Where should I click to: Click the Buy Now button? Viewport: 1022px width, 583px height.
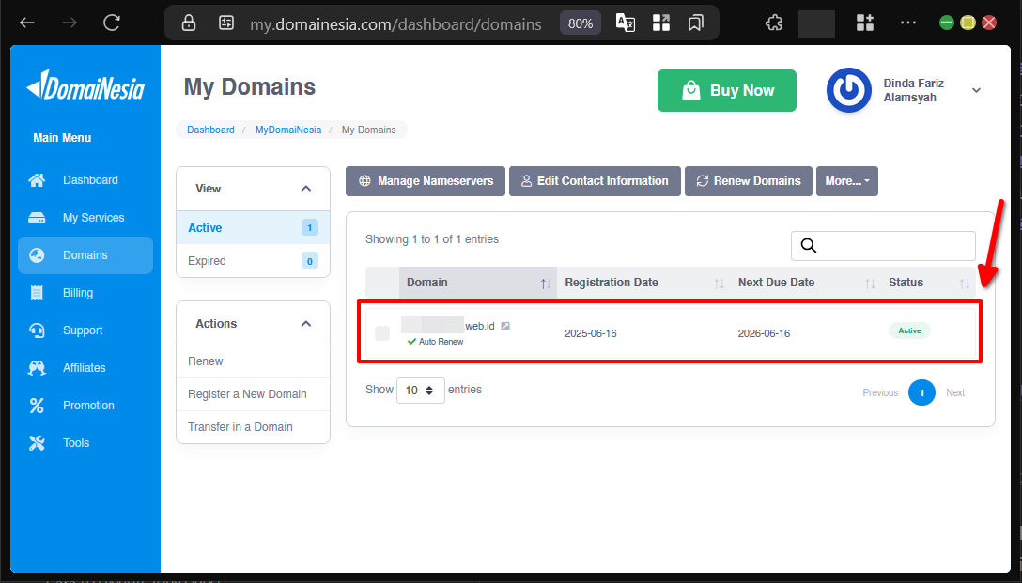point(726,90)
